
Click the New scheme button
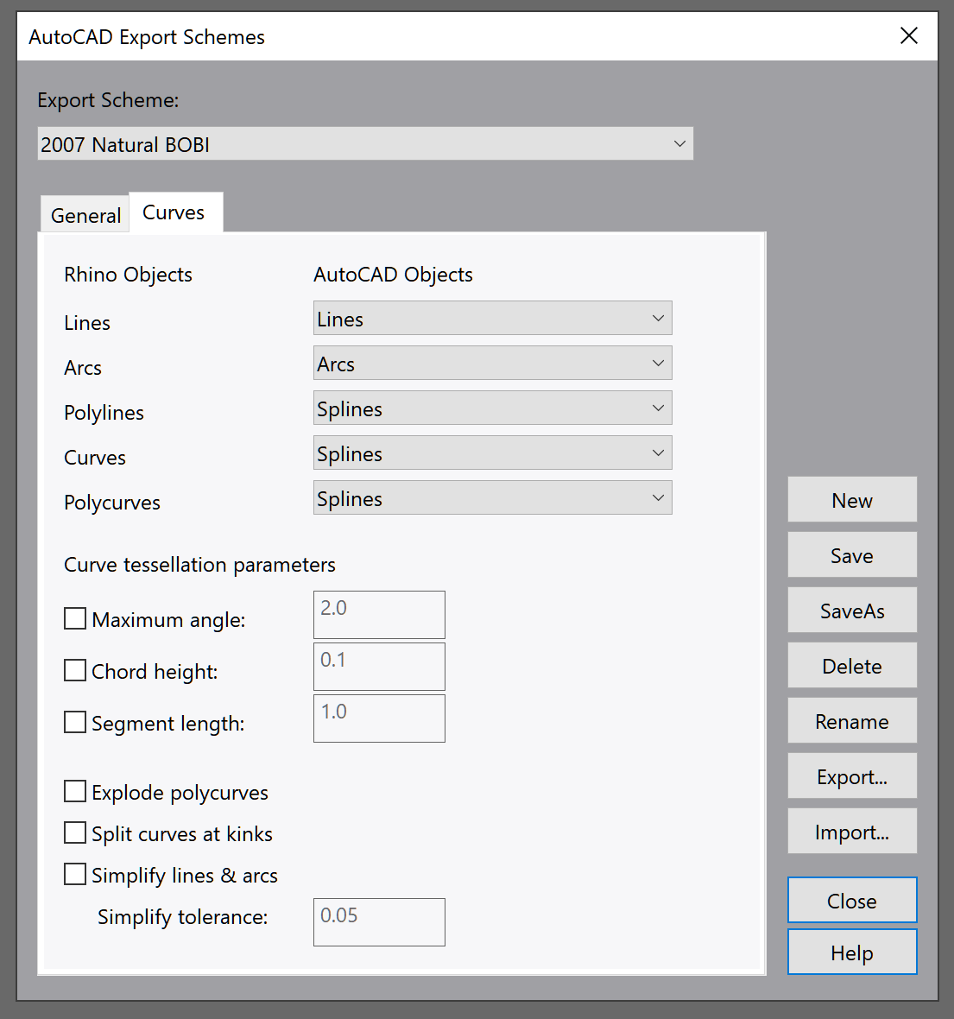click(x=852, y=500)
